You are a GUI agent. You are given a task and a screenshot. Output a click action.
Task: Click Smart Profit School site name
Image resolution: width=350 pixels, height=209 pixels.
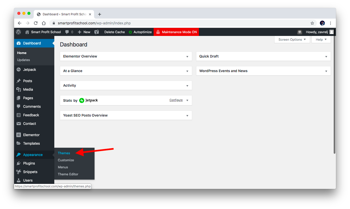46,32
